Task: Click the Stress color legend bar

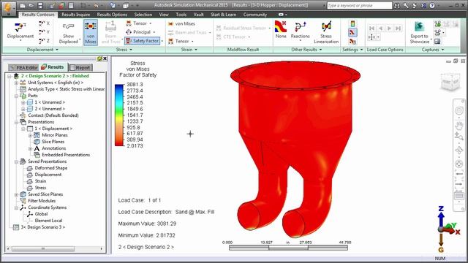Action: [119, 115]
